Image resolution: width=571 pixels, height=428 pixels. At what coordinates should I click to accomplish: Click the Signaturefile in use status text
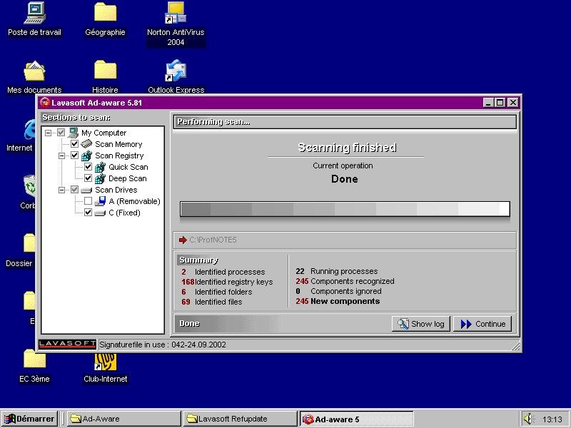tap(163, 345)
